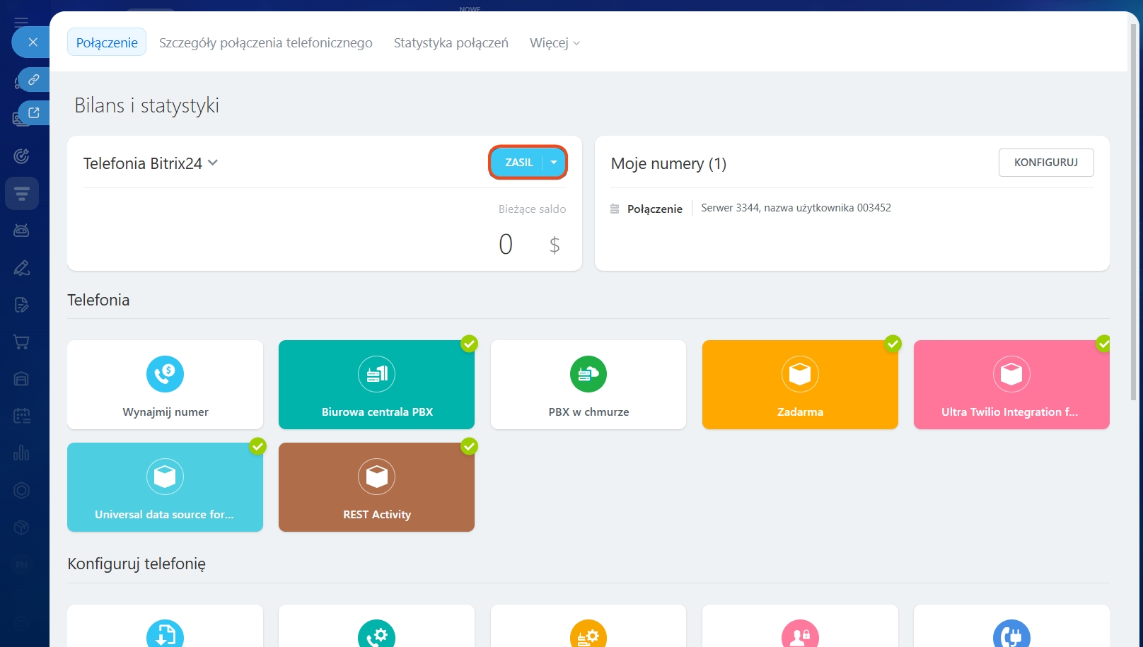Image resolution: width=1143 pixels, height=647 pixels.
Task: Open Wynajmij numer phone icon tile
Action: coord(165,374)
